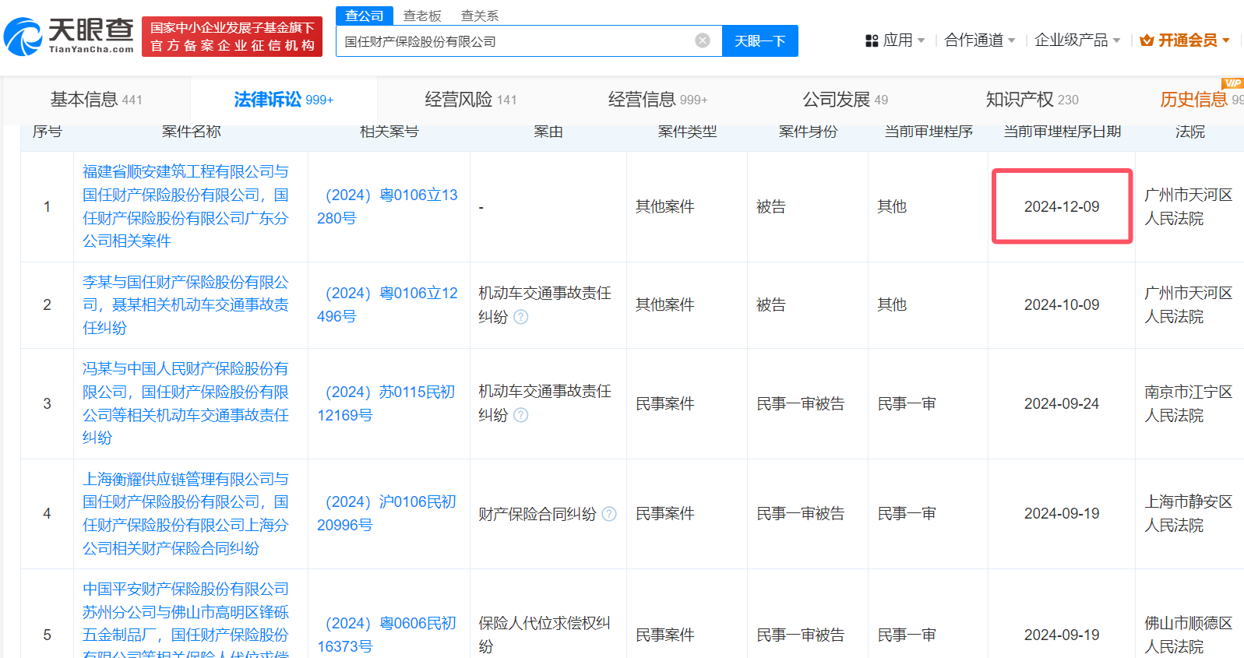1244x658 pixels.
Task: Click the crown icon beside 开通会员
Action: (x=1147, y=40)
